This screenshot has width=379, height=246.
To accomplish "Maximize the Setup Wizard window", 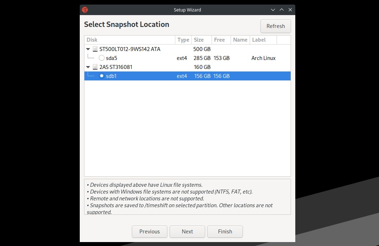I will (282, 10).
